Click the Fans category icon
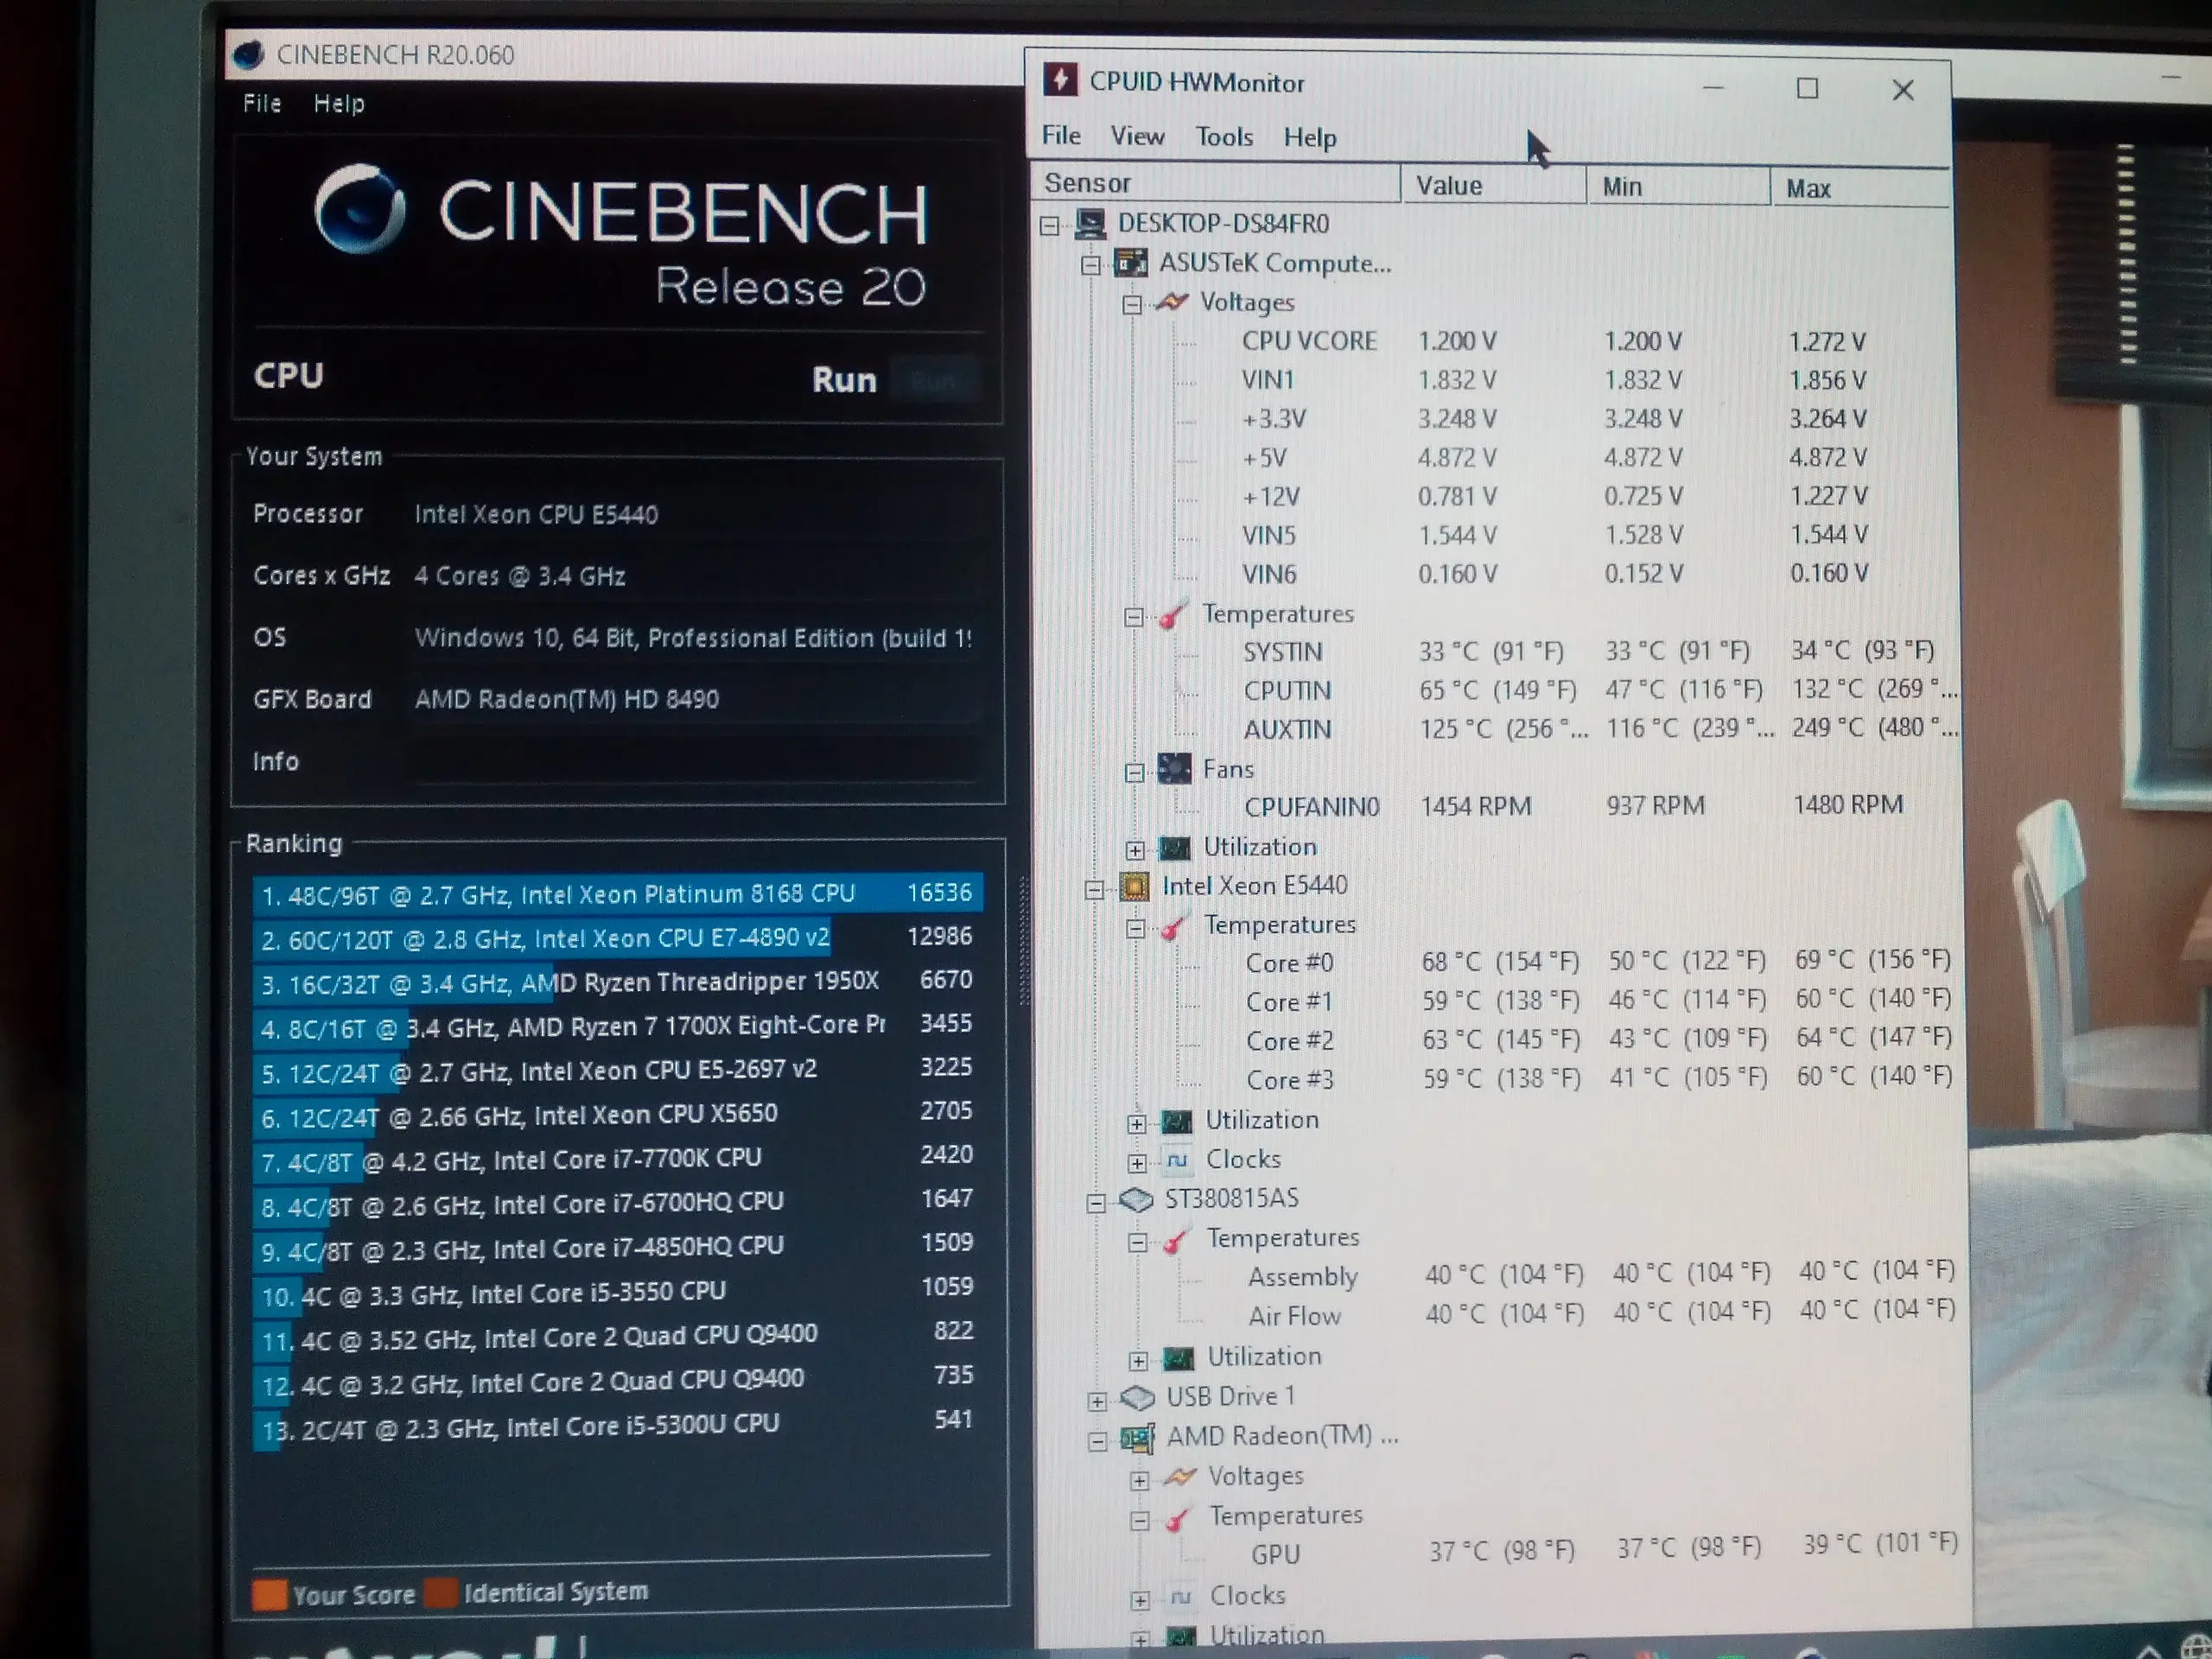 pos(1174,769)
